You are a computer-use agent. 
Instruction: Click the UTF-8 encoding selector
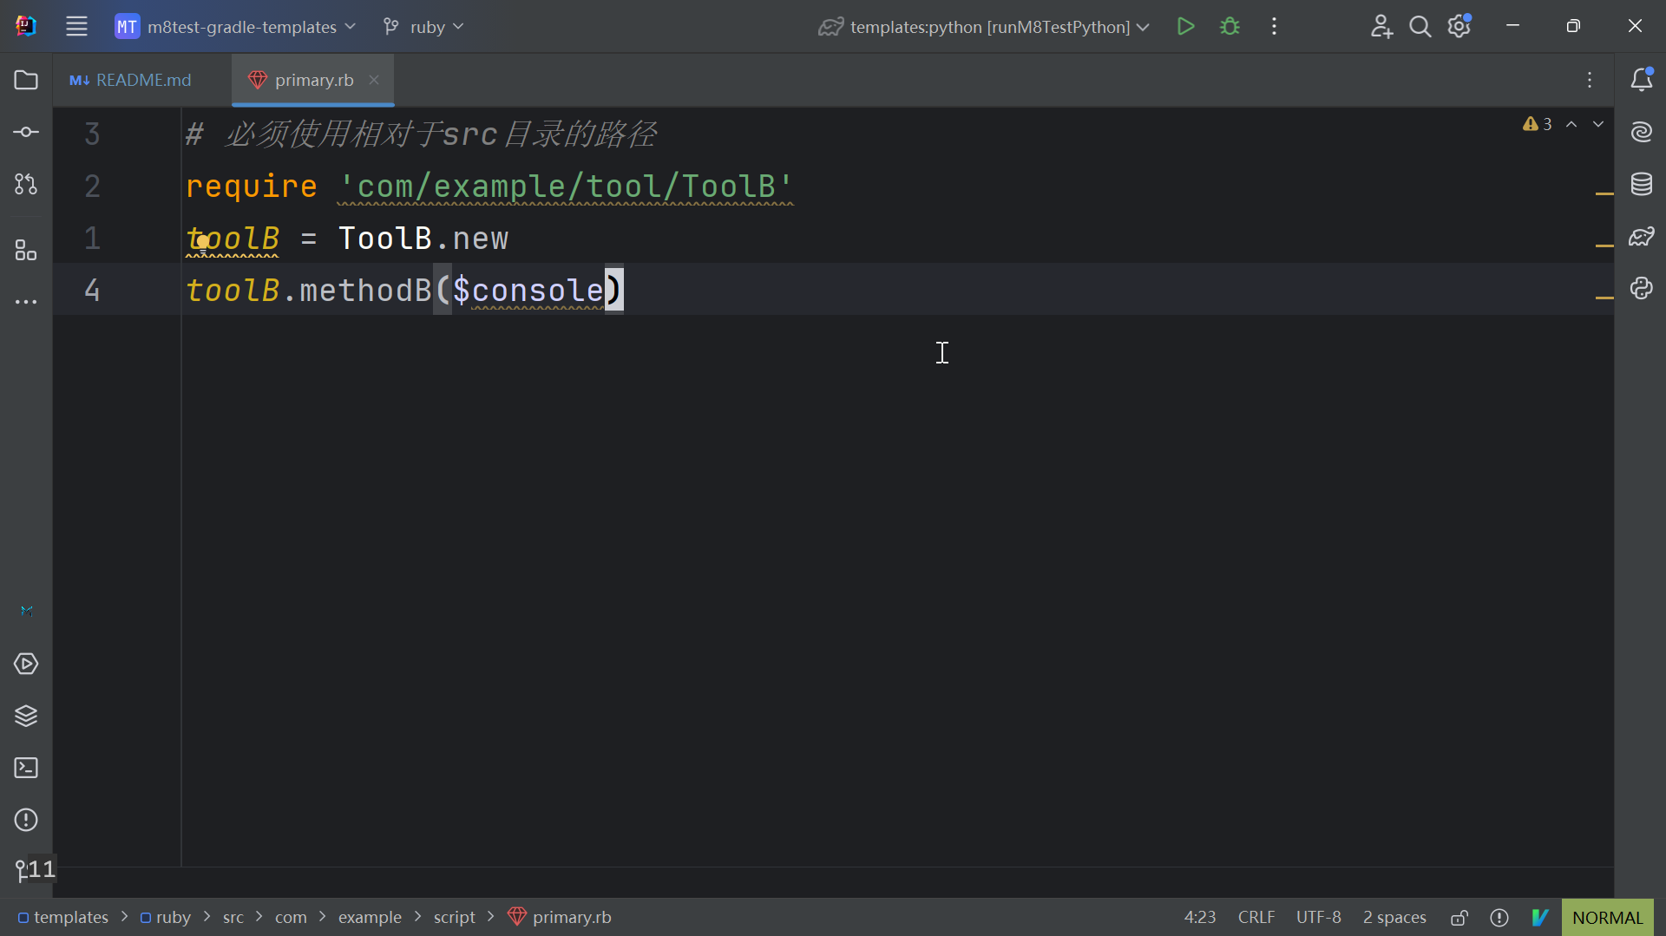(1318, 917)
